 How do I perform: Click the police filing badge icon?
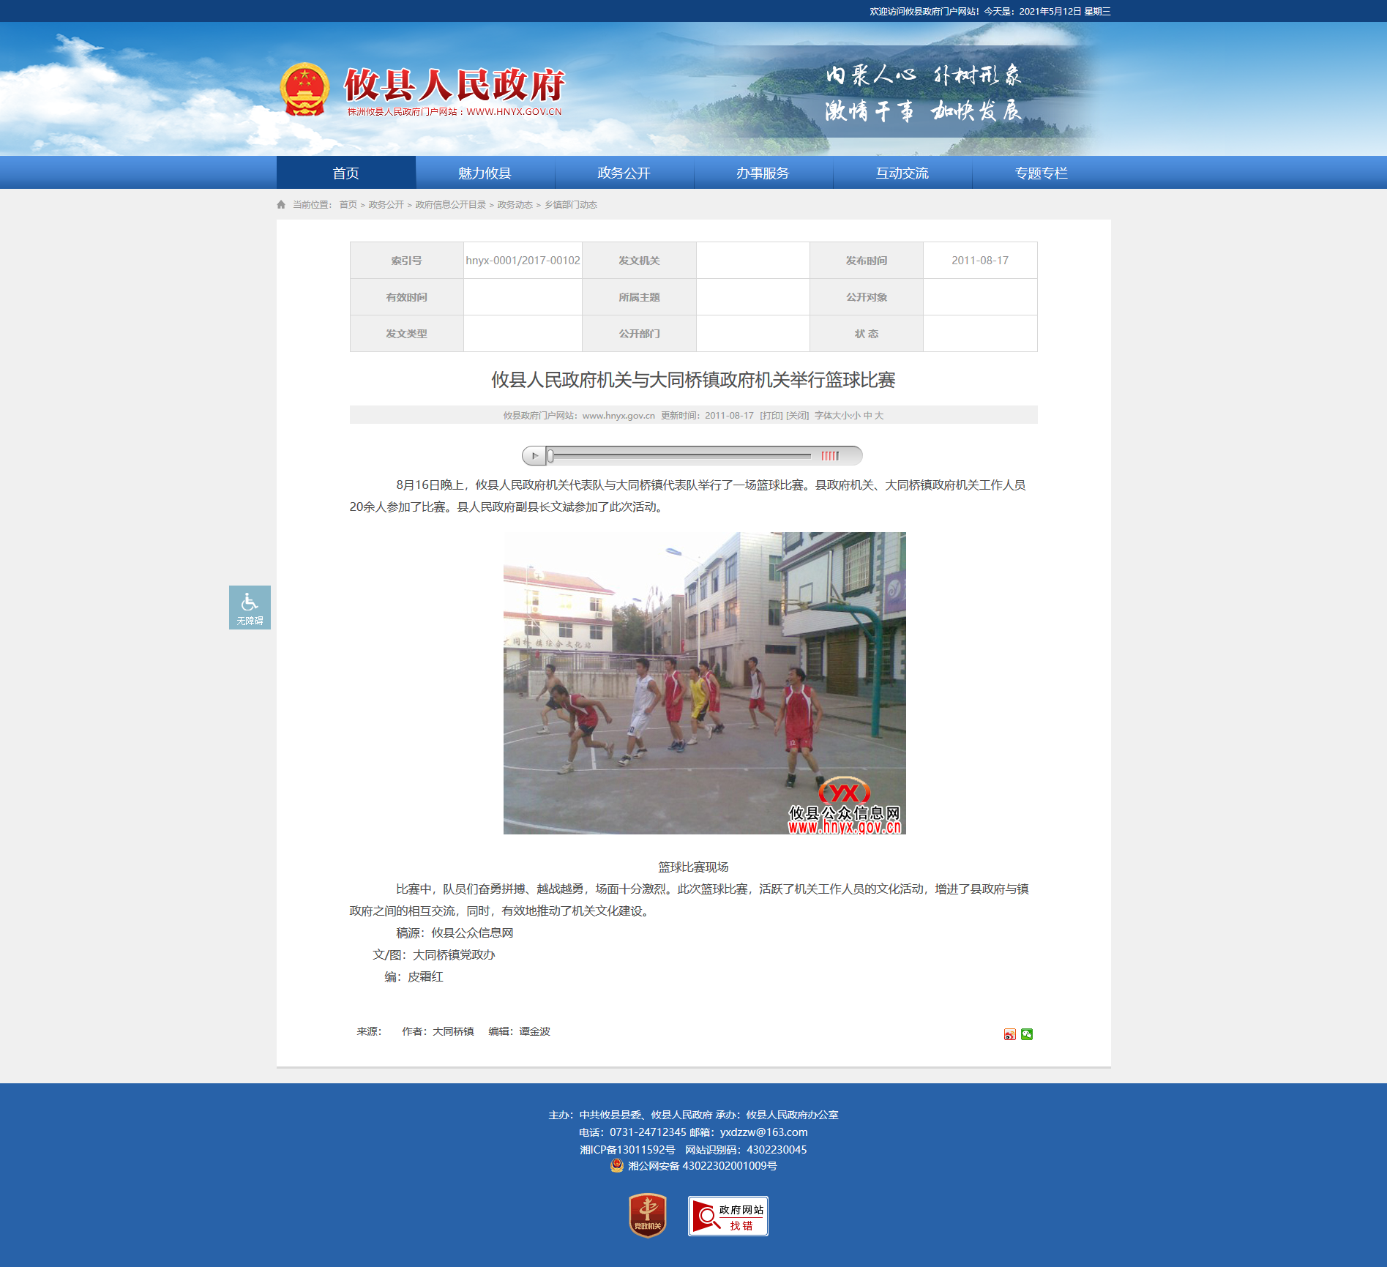tap(617, 1165)
